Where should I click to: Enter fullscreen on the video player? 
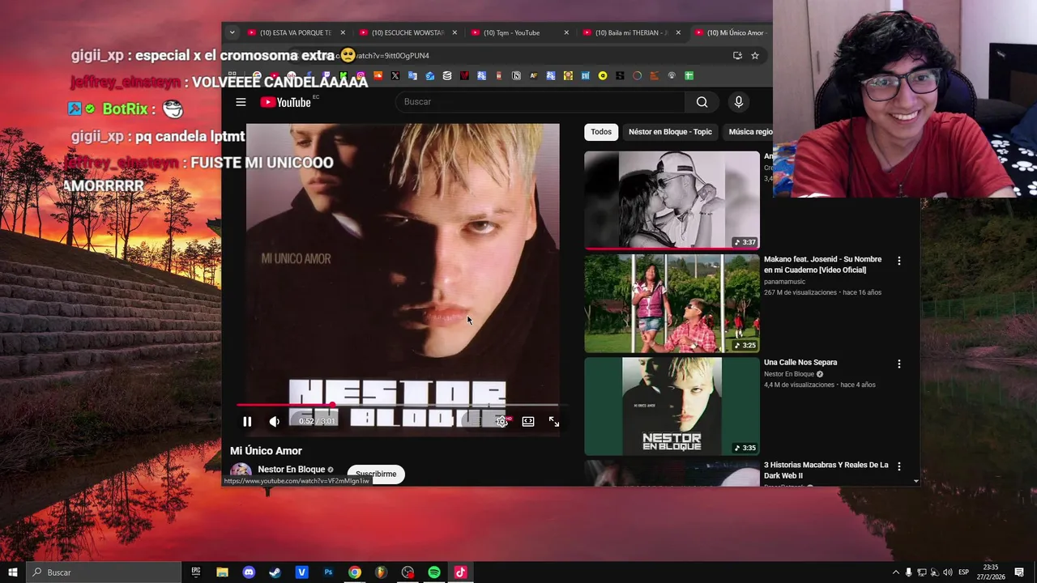554,421
